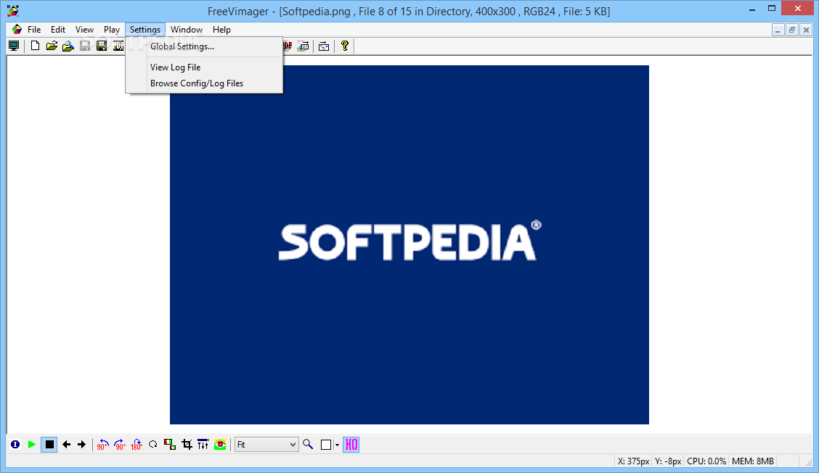Select Browse Config/Log Files entry
The width and height of the screenshot is (819, 473).
[204, 83]
